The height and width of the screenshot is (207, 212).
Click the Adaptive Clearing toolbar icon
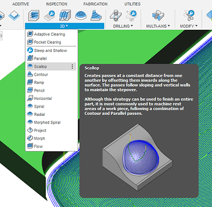click(x=34, y=15)
